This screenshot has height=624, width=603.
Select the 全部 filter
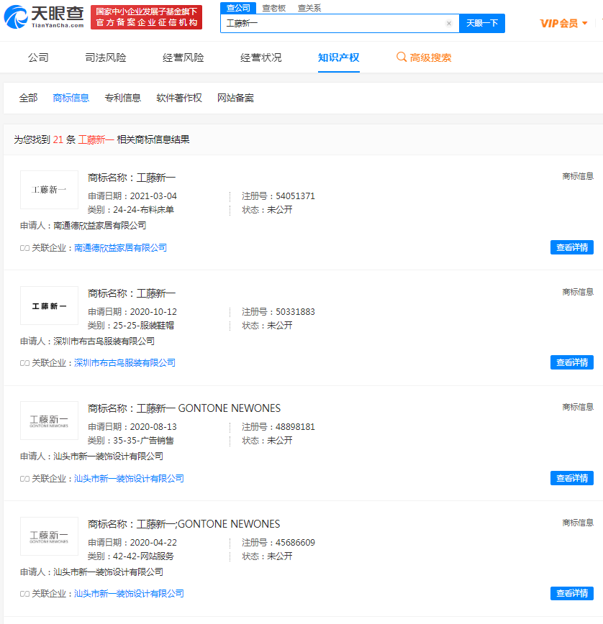28,98
